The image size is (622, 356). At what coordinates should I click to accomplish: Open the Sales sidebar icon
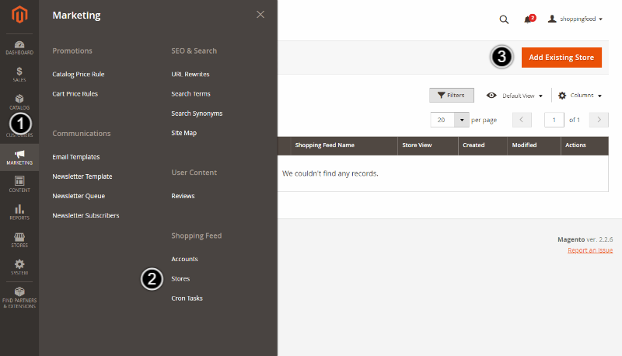pos(19,75)
